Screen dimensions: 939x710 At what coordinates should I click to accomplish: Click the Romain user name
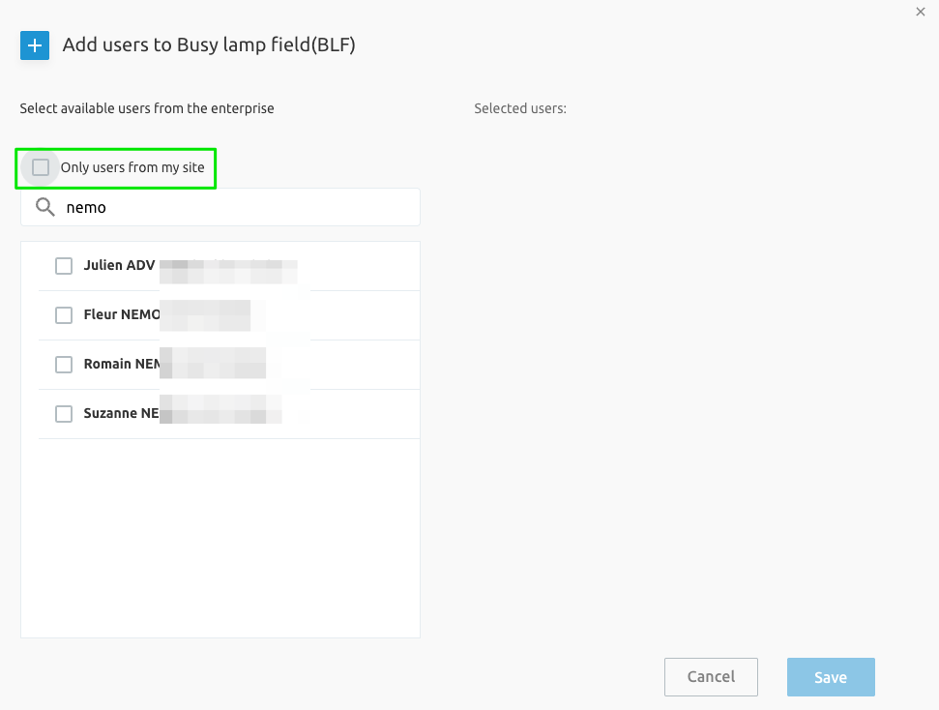121,365
